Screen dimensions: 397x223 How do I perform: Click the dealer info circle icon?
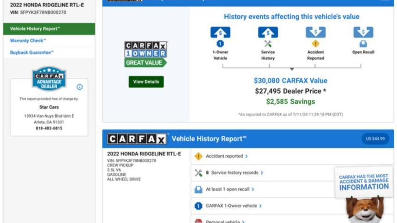(79, 87)
